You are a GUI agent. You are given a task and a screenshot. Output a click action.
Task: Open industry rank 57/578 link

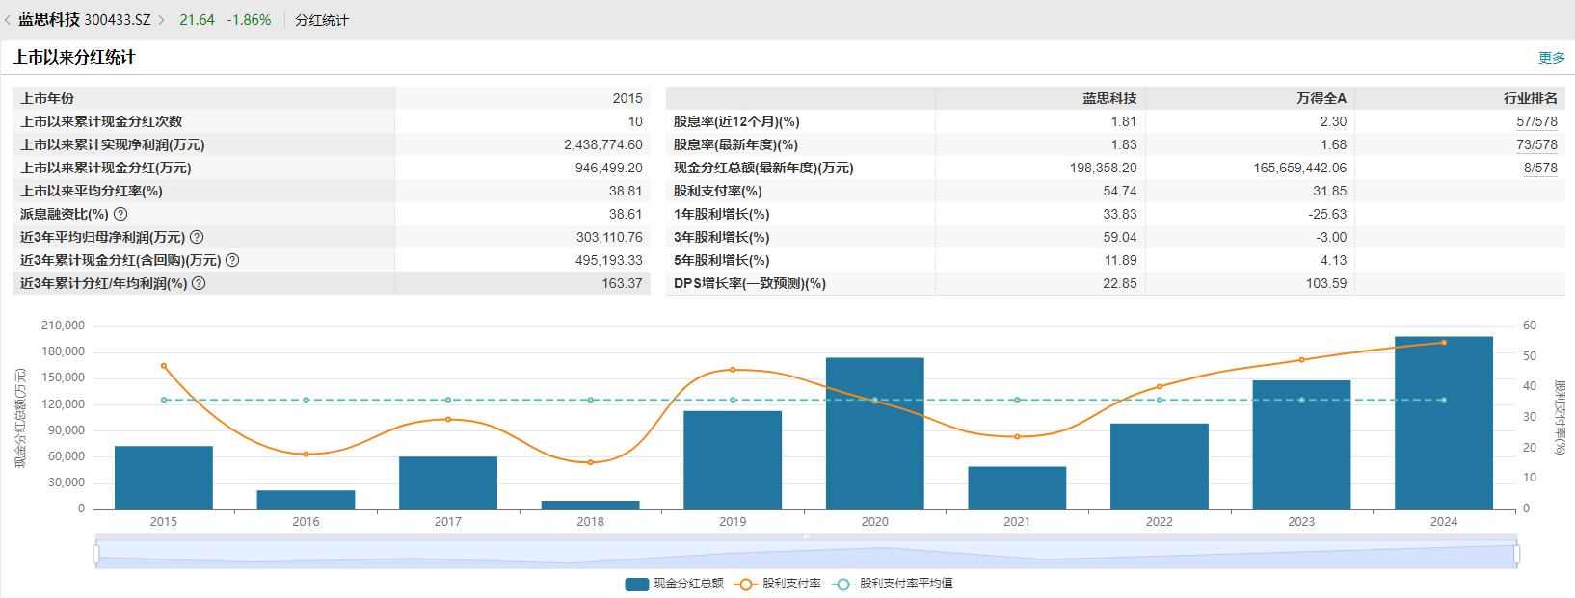coord(1536,121)
